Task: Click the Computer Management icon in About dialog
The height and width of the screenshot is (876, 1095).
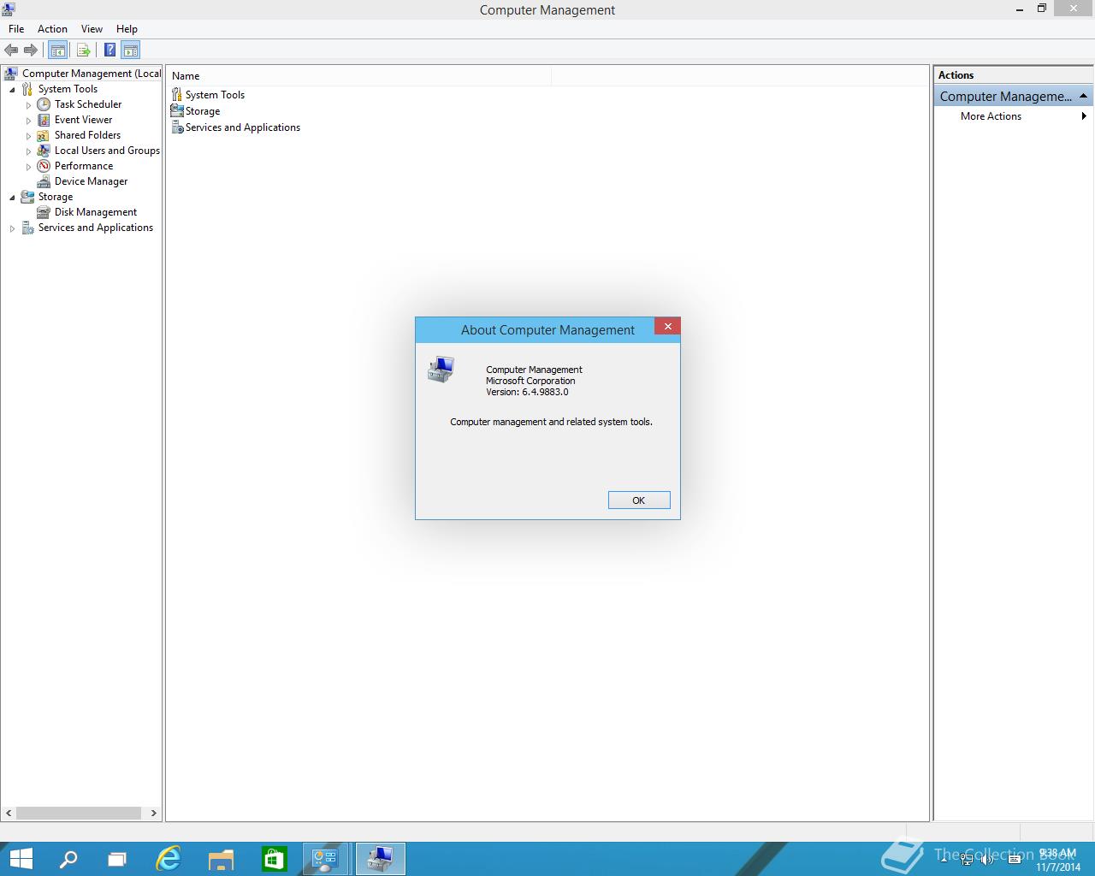Action: tap(441, 370)
